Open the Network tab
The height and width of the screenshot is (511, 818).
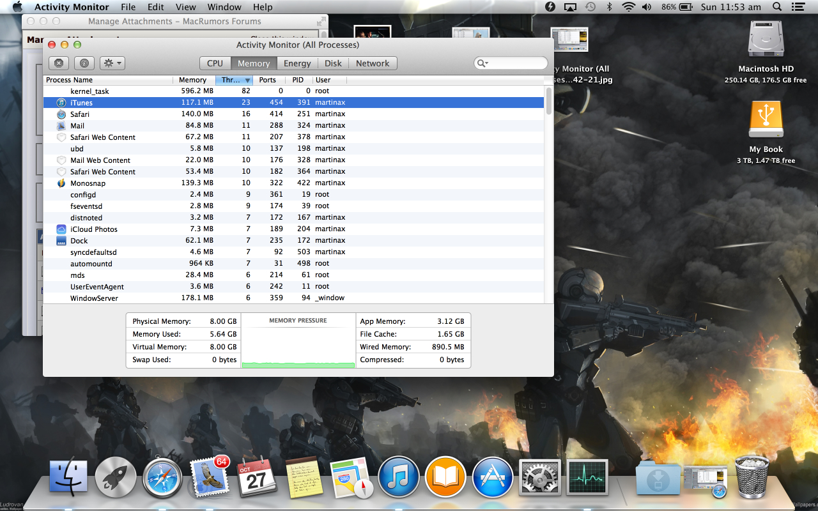373,63
